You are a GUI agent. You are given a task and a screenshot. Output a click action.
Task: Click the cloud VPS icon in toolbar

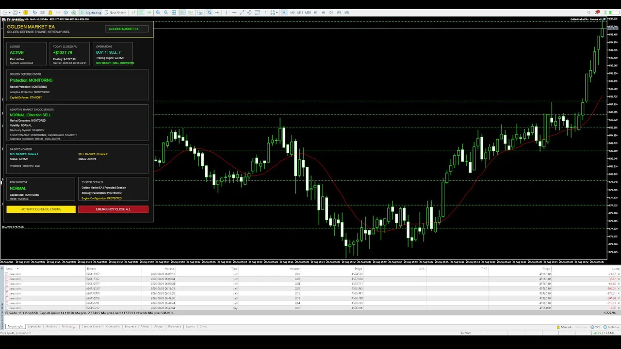coord(65,12)
